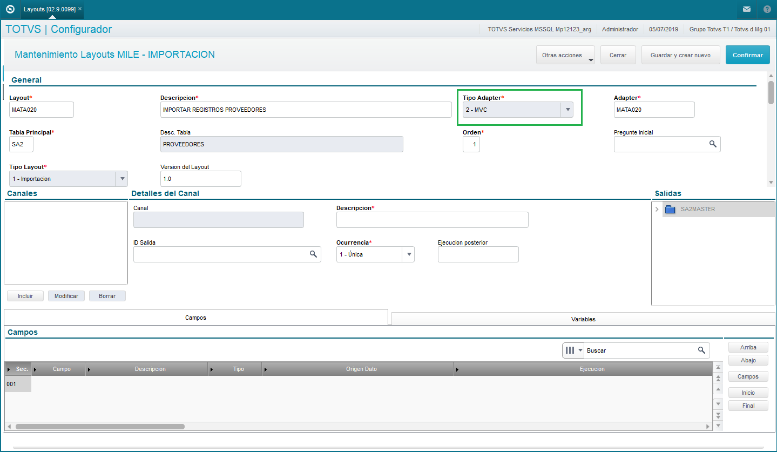Click the Descripcion field IMPORTAR REGISTROS PROVEEDORES
The height and width of the screenshot is (452, 777).
(x=306, y=110)
